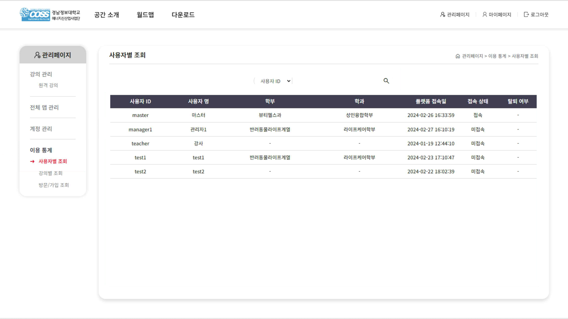Screen dimensions: 568x319
Task: Click 라이프케어학부 in manager1 row
Action: (x=359, y=129)
